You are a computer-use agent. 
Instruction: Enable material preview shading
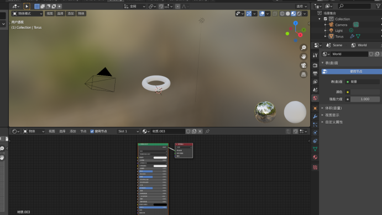click(294, 14)
